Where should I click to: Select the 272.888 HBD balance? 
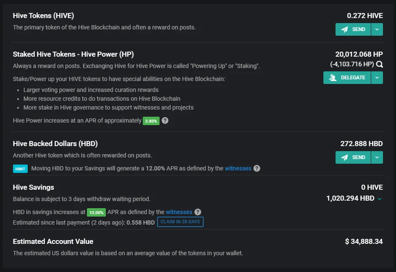click(x=362, y=144)
